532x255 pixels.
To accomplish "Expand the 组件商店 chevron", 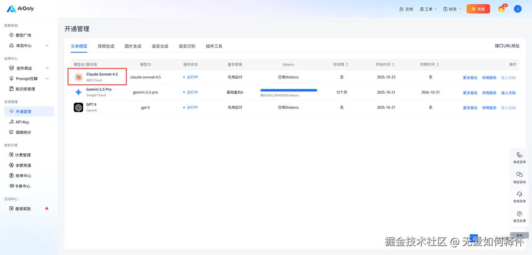I will tap(47, 68).
